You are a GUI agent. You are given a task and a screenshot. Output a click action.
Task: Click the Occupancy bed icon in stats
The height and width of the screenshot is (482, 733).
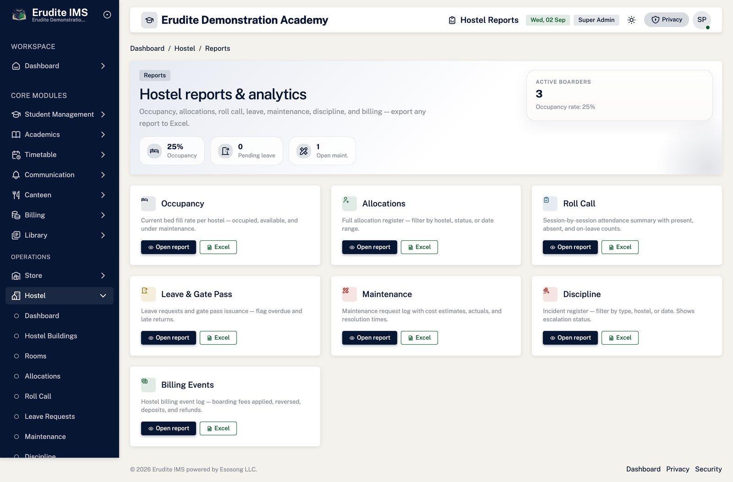(x=154, y=151)
